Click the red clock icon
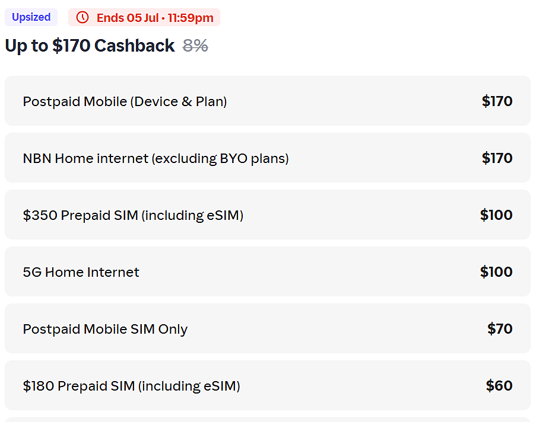 82,17
